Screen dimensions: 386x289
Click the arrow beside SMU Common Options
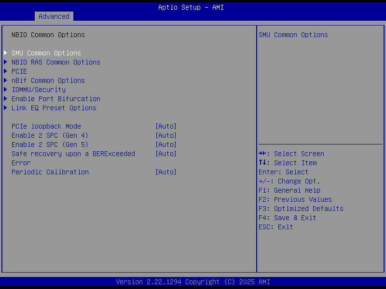pos(5,53)
